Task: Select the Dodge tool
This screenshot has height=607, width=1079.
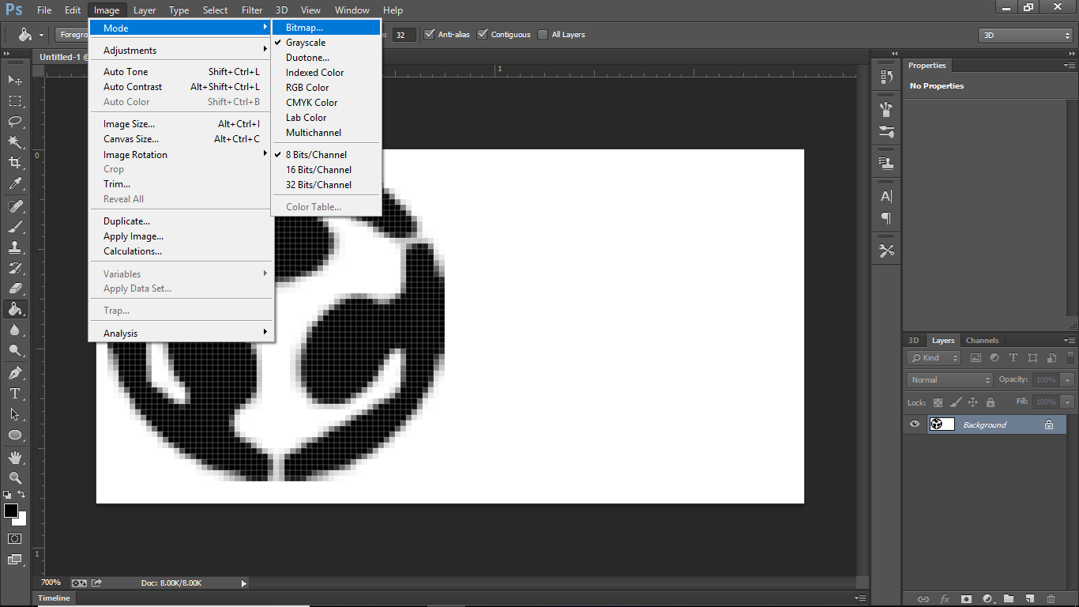Action: point(15,350)
